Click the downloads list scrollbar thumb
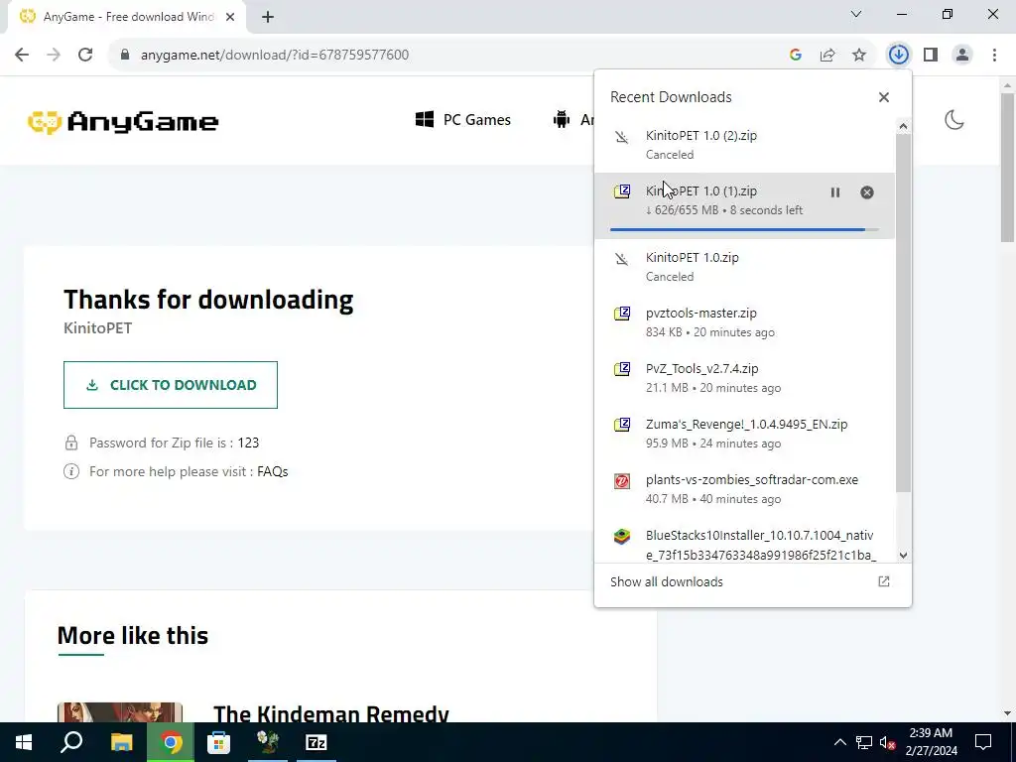 coord(903,313)
